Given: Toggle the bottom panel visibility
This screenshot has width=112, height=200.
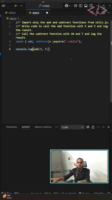Looking at the screenshot, I should click(86, 6).
